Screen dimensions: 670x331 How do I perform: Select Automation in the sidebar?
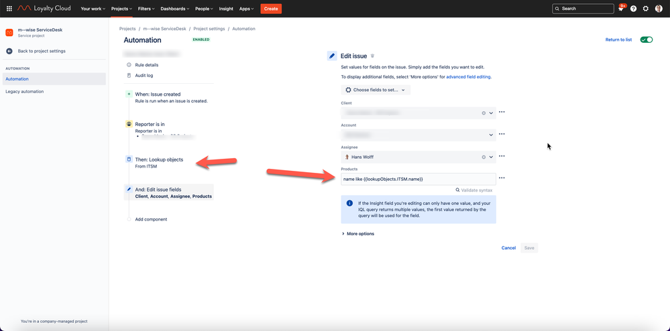(54, 79)
